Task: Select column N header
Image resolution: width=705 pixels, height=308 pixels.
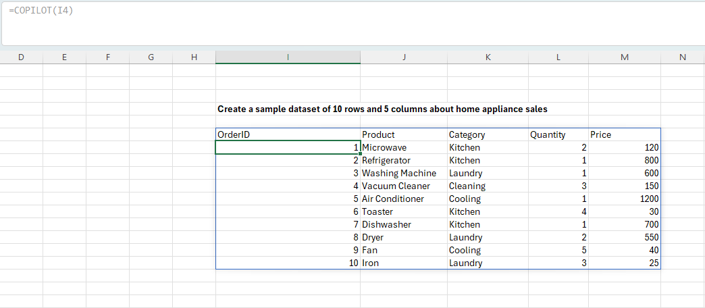Action: point(682,57)
